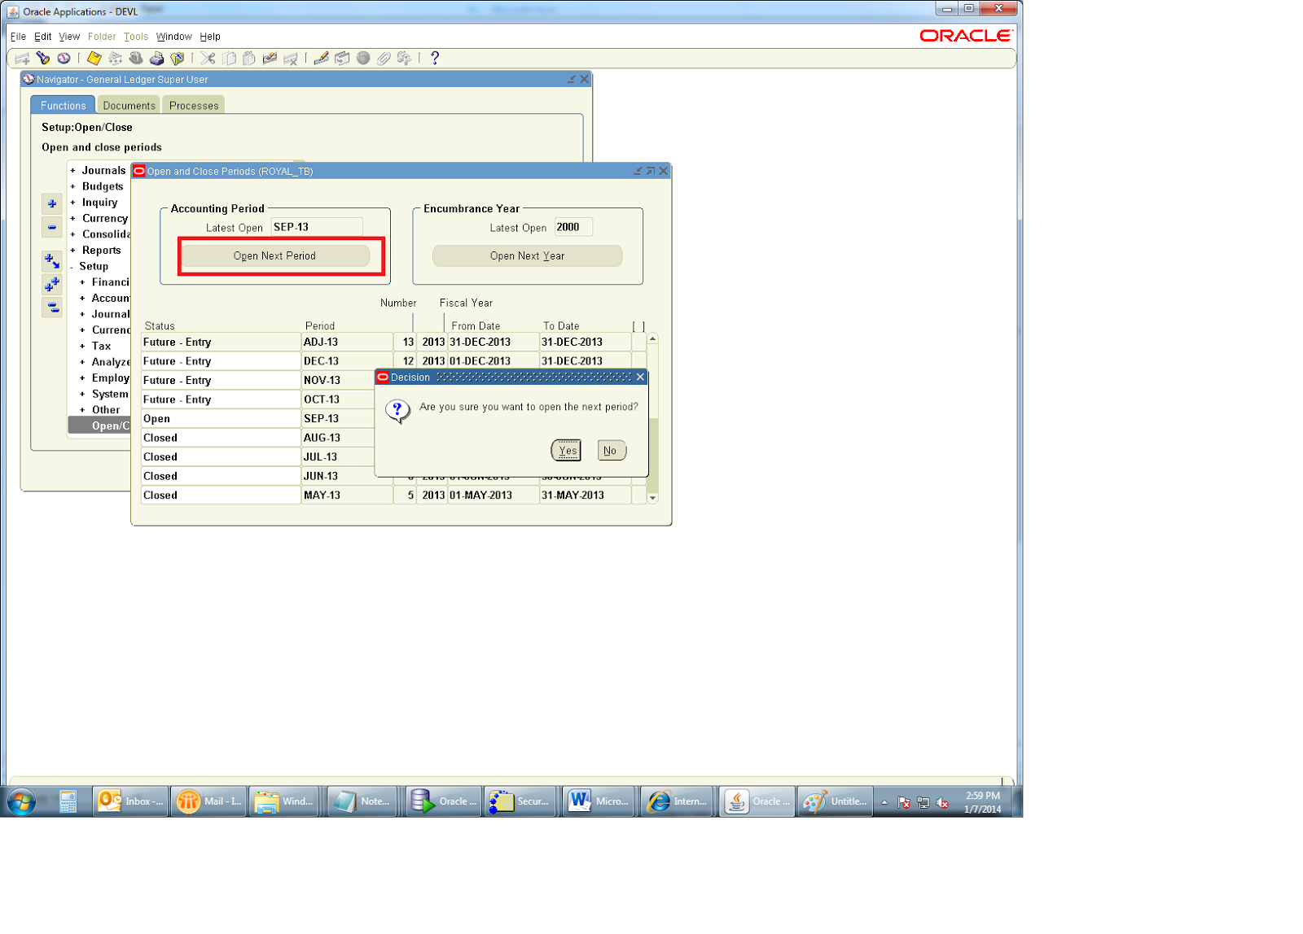Click Navigator's double-plus Expand All button
Screen dimensions: 1303x934
tap(52, 285)
